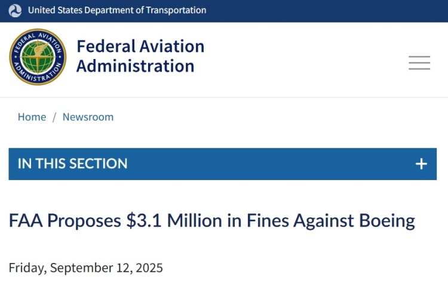The width and height of the screenshot is (448, 294).
Task: Go to the Home breadcrumb link
Action: 32,117
